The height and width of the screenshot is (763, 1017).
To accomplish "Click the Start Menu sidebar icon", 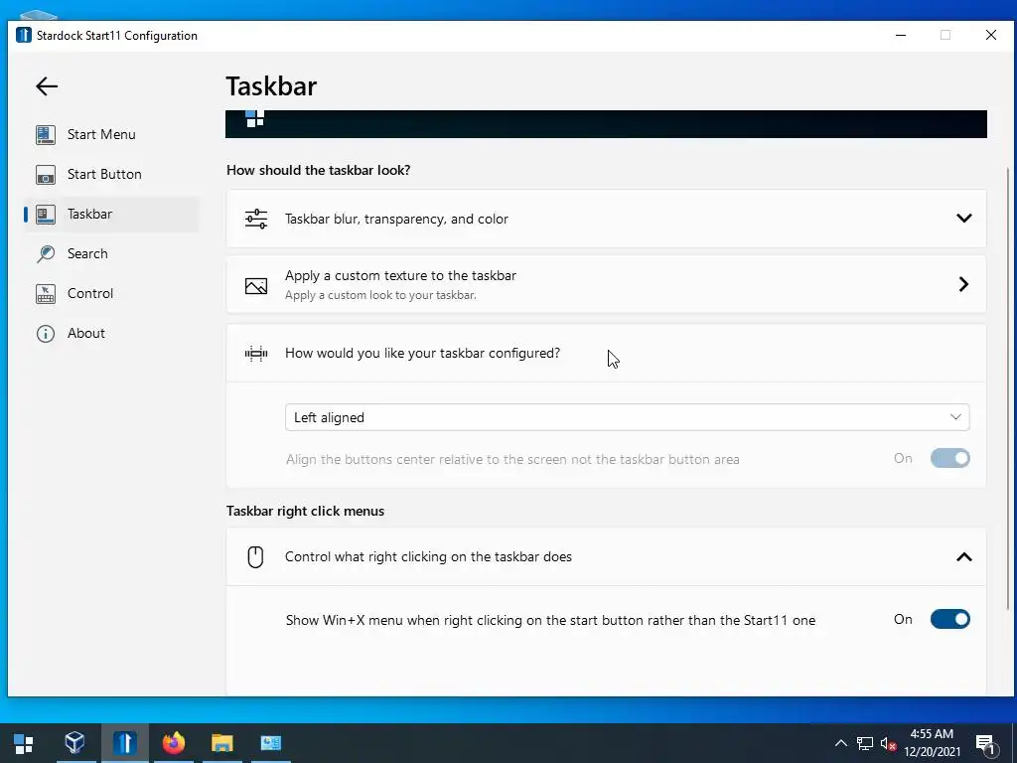I will pyautogui.click(x=46, y=134).
